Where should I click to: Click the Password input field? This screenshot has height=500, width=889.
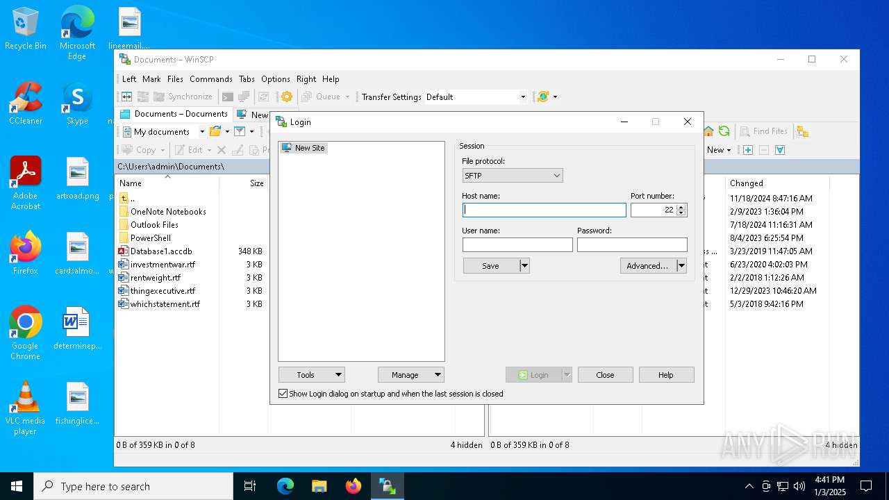(x=632, y=244)
